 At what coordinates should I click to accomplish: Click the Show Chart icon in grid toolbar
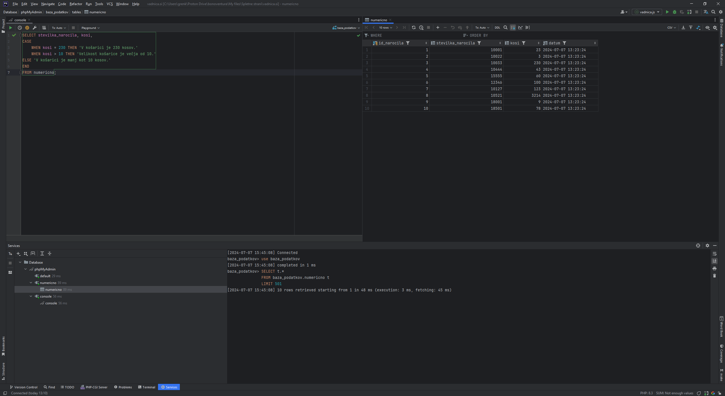520,27
